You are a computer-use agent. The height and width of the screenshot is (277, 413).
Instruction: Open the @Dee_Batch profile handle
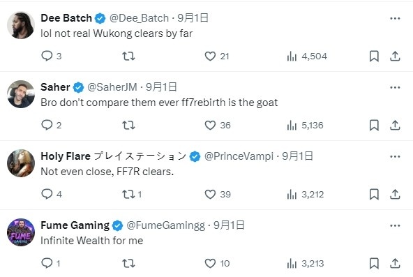(x=139, y=18)
